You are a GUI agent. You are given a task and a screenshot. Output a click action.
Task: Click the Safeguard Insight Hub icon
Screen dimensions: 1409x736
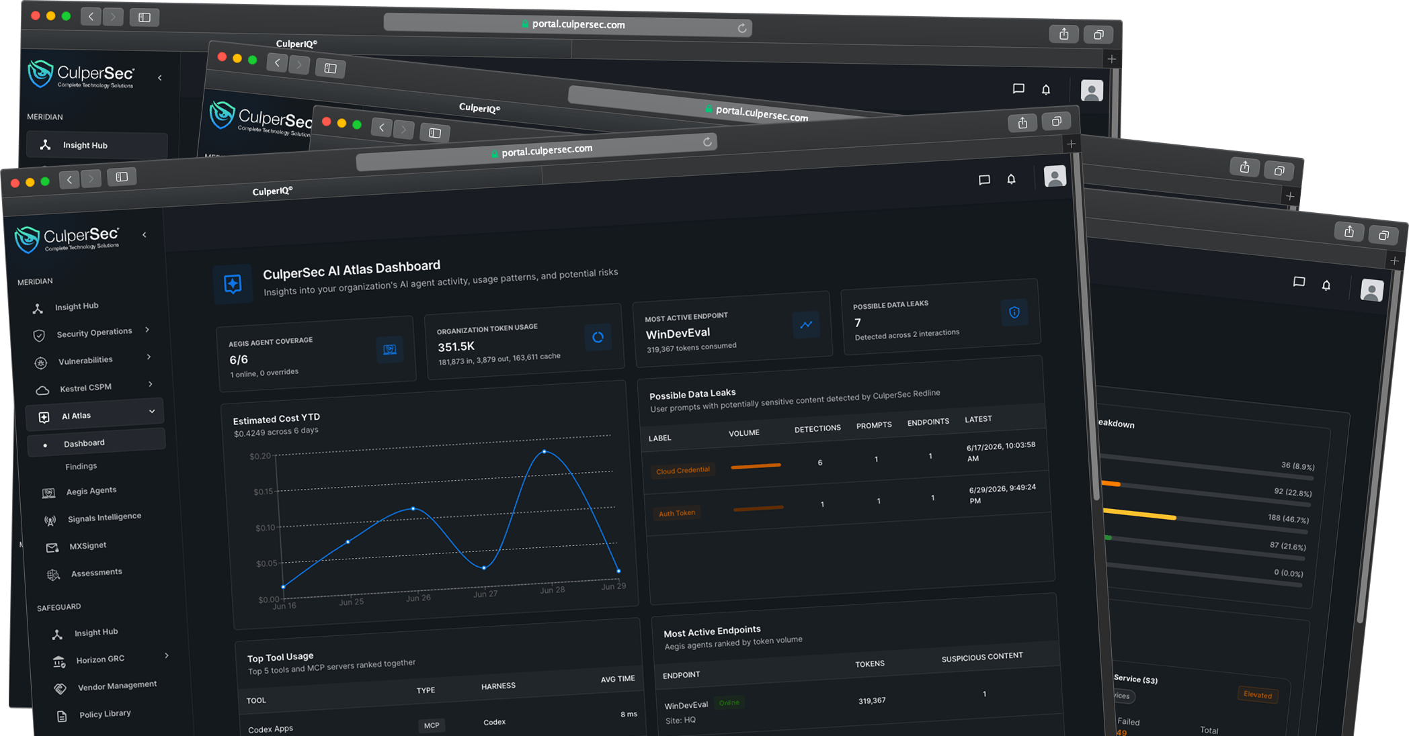point(57,635)
